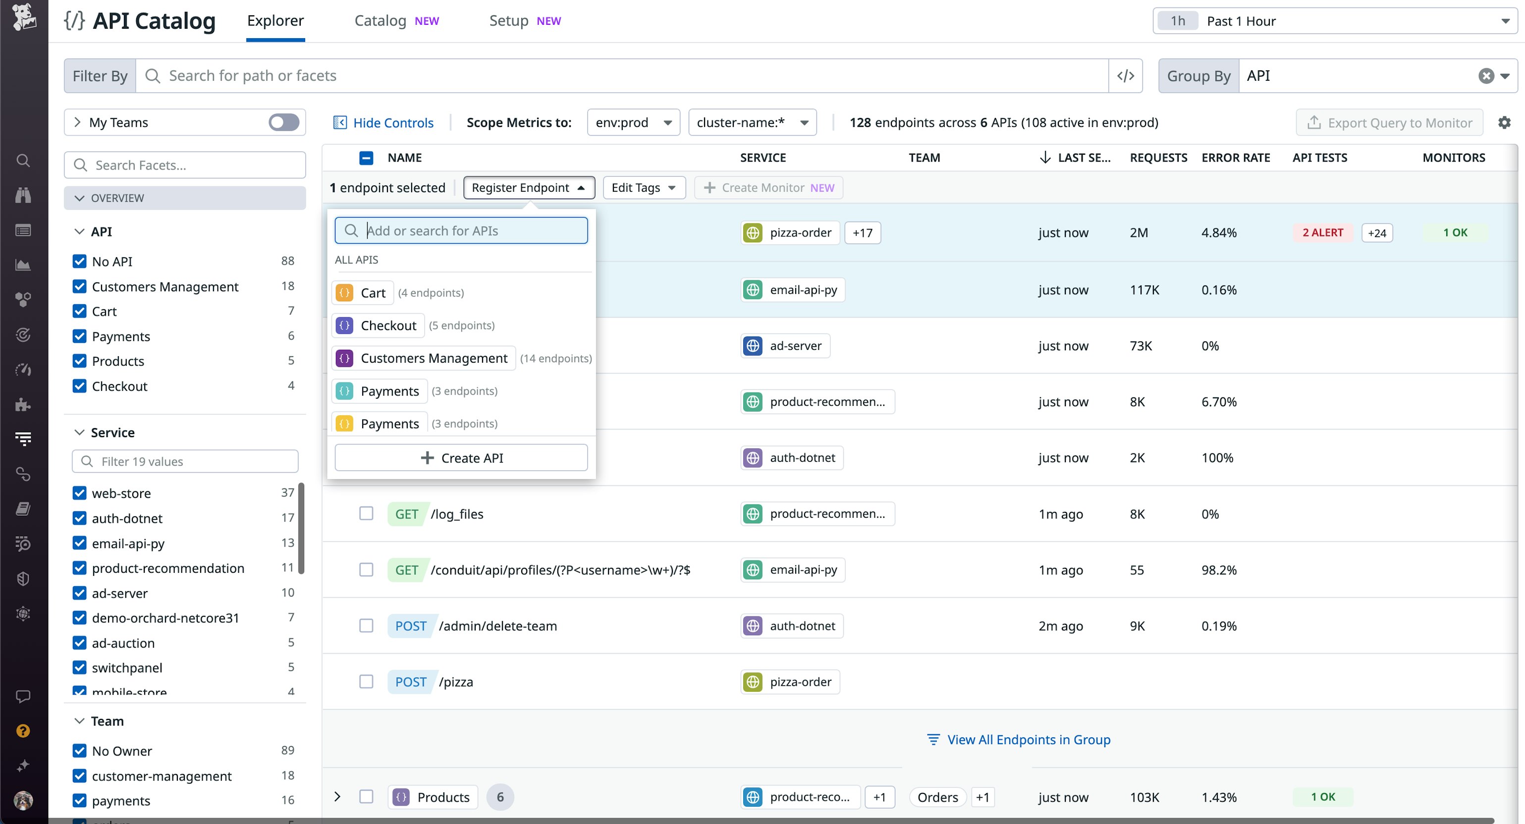Deselect the No Owner team checkbox
Screen dimensions: 1525x824
click(80, 750)
